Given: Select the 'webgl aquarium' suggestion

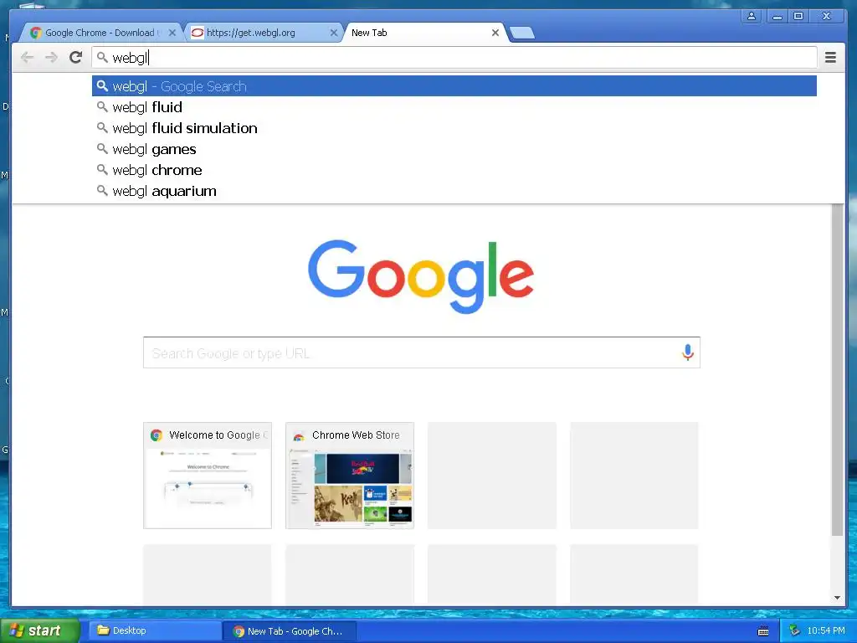Looking at the screenshot, I should coord(454,191).
